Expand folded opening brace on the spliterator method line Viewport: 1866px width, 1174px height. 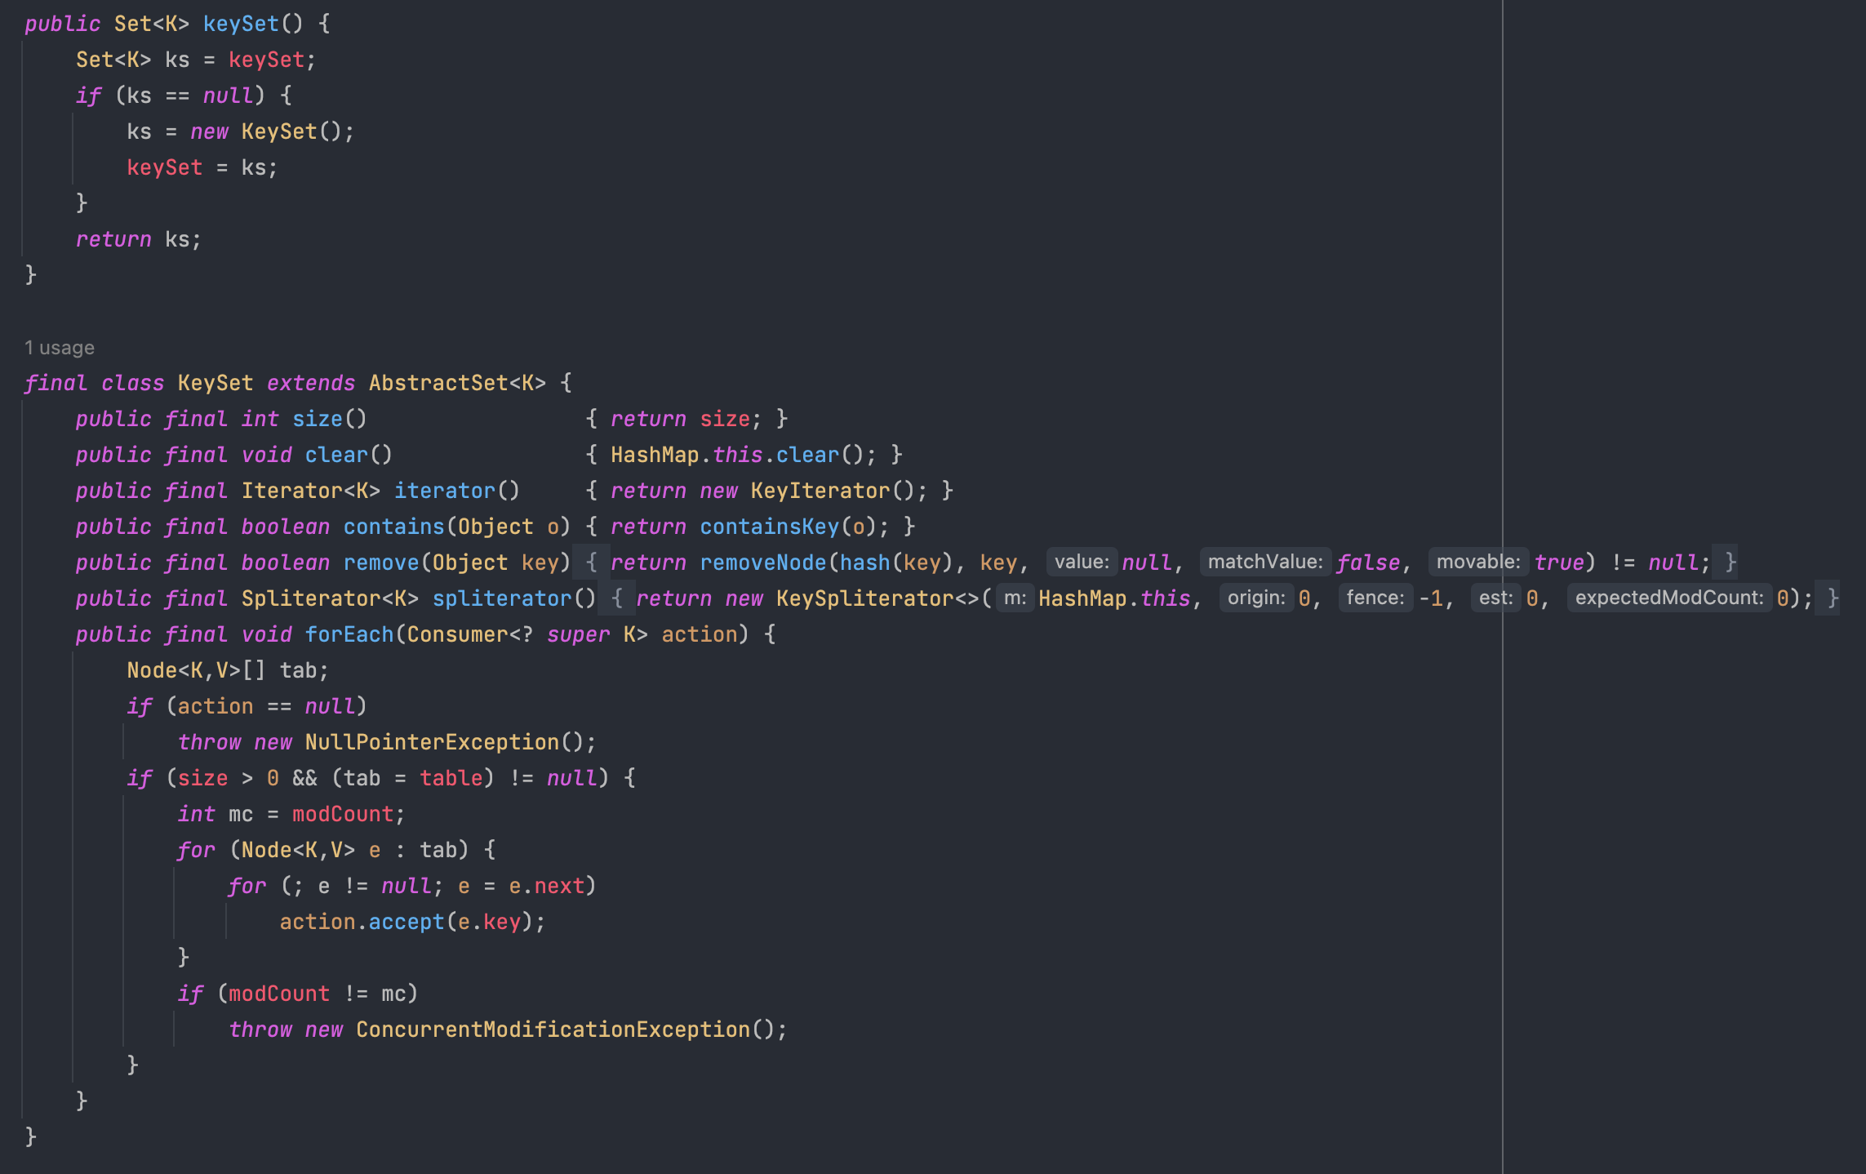[617, 598]
